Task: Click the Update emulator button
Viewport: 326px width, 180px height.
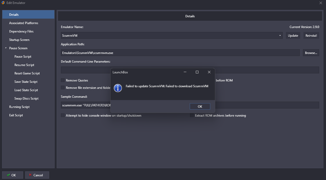Action: [293, 35]
